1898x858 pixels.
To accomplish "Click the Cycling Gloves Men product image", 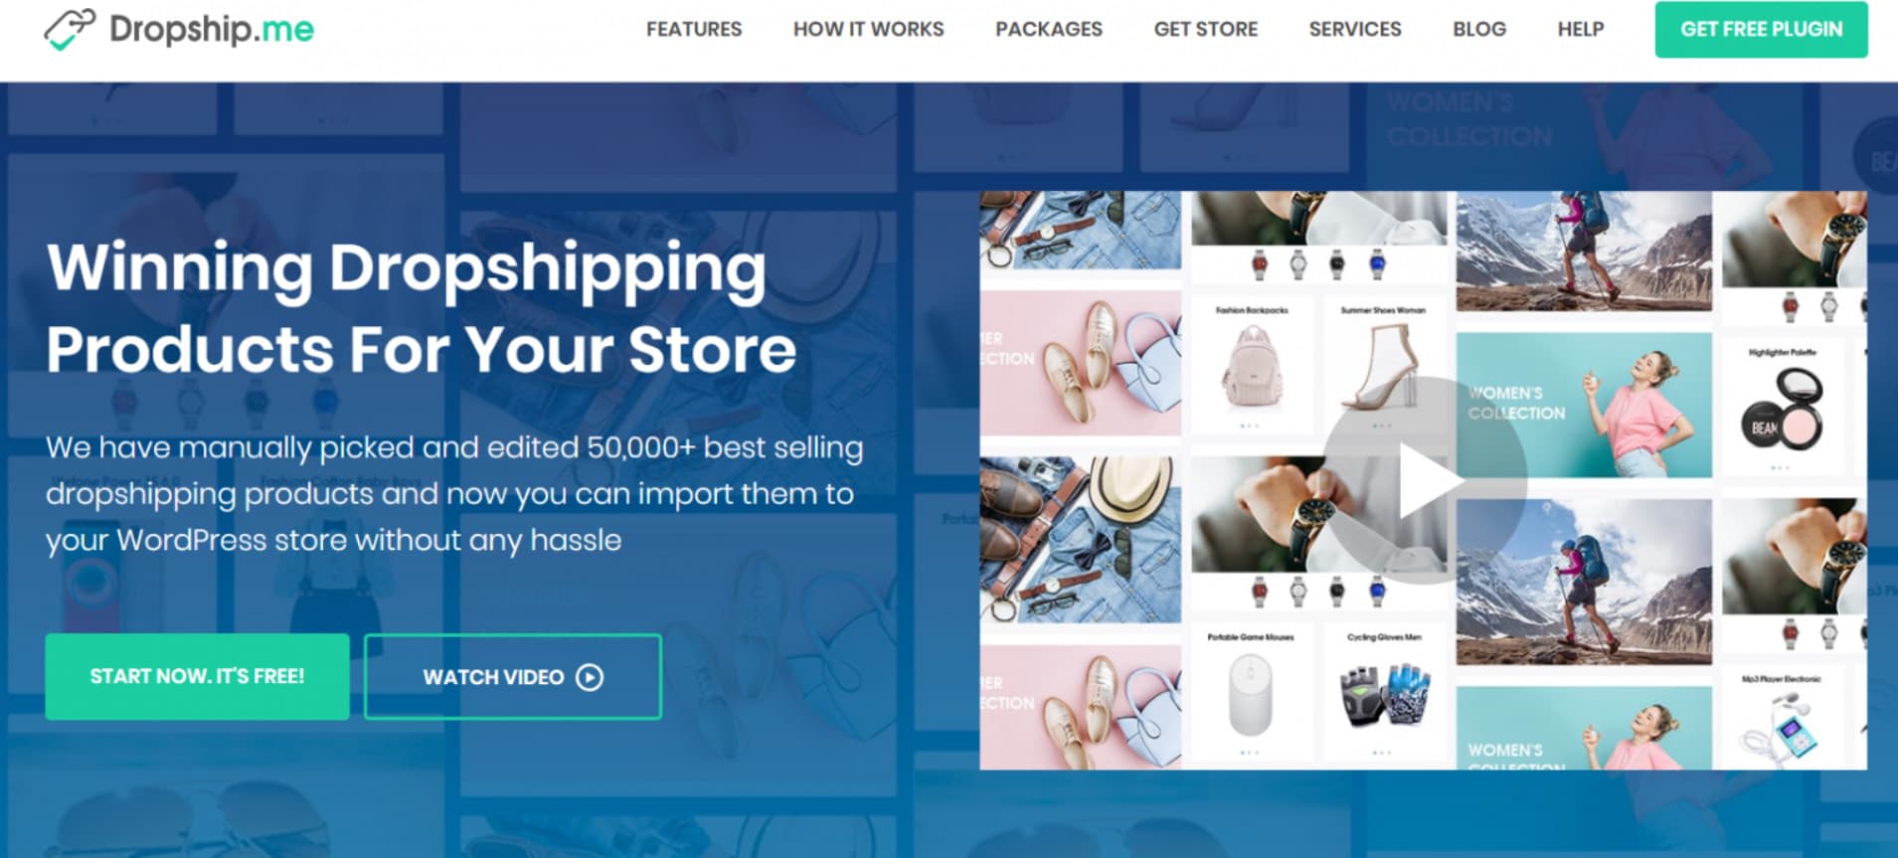I will point(1384,693).
